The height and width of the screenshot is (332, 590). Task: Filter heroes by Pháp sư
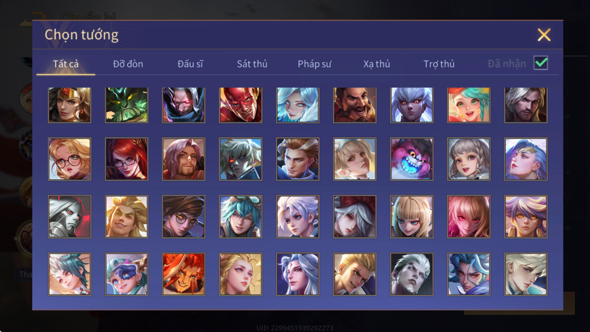click(x=315, y=64)
